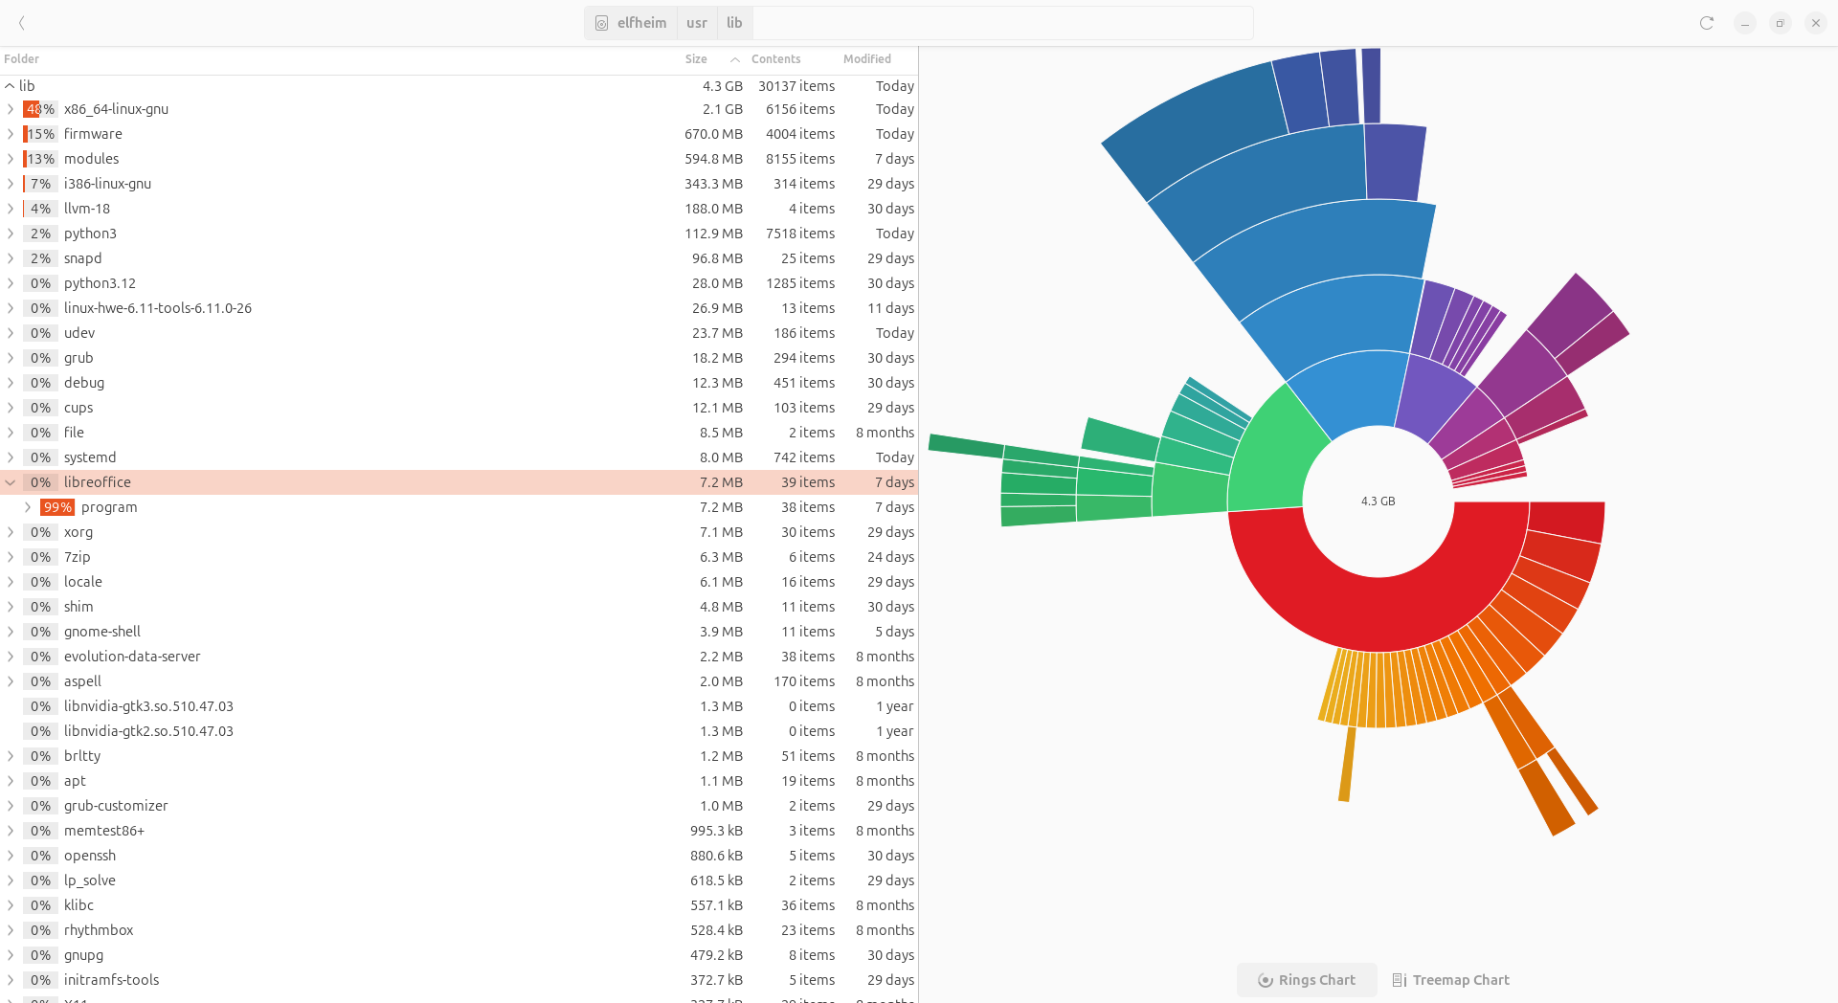
Task: Click the large red ring segment
Action: (1340, 613)
